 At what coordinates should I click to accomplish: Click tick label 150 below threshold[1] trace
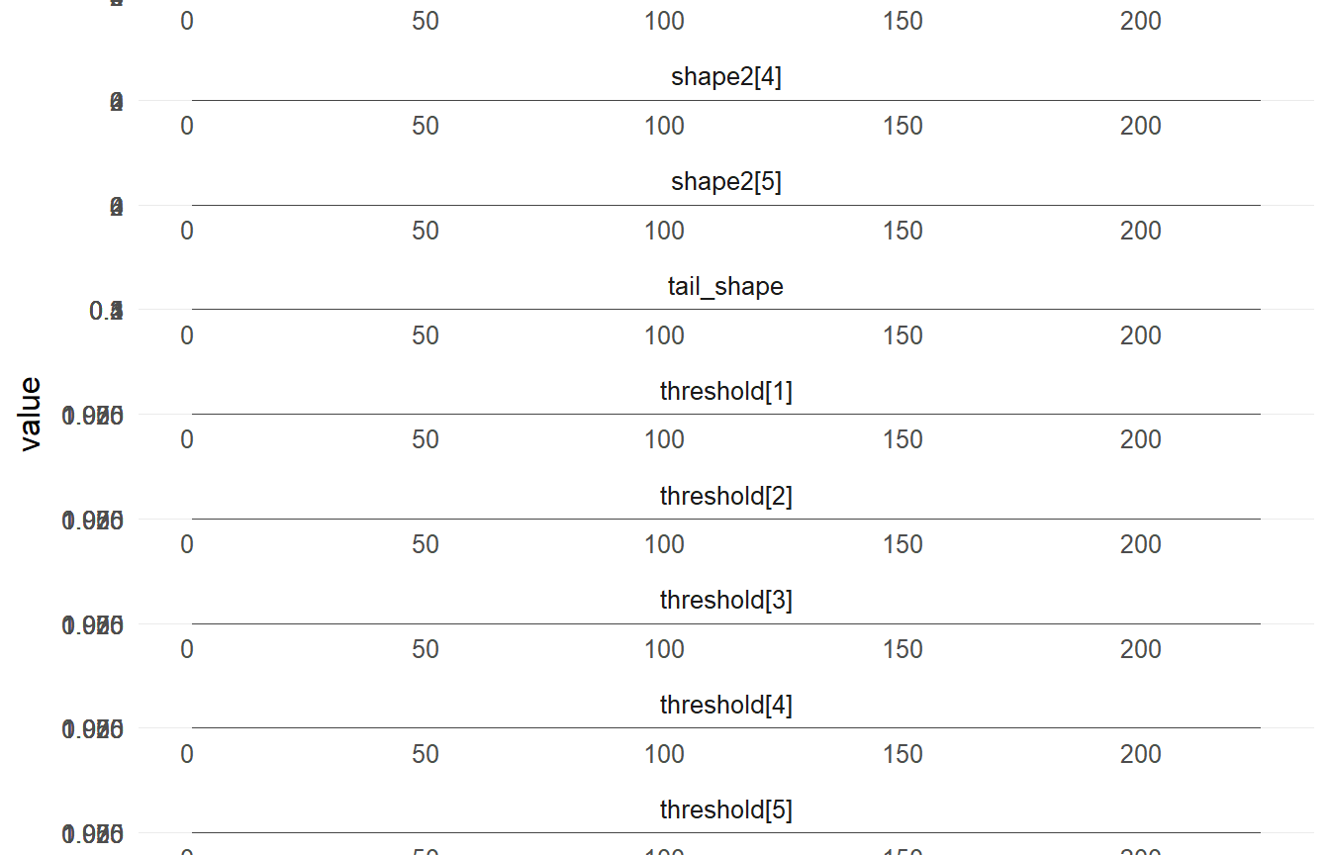tap(902, 440)
